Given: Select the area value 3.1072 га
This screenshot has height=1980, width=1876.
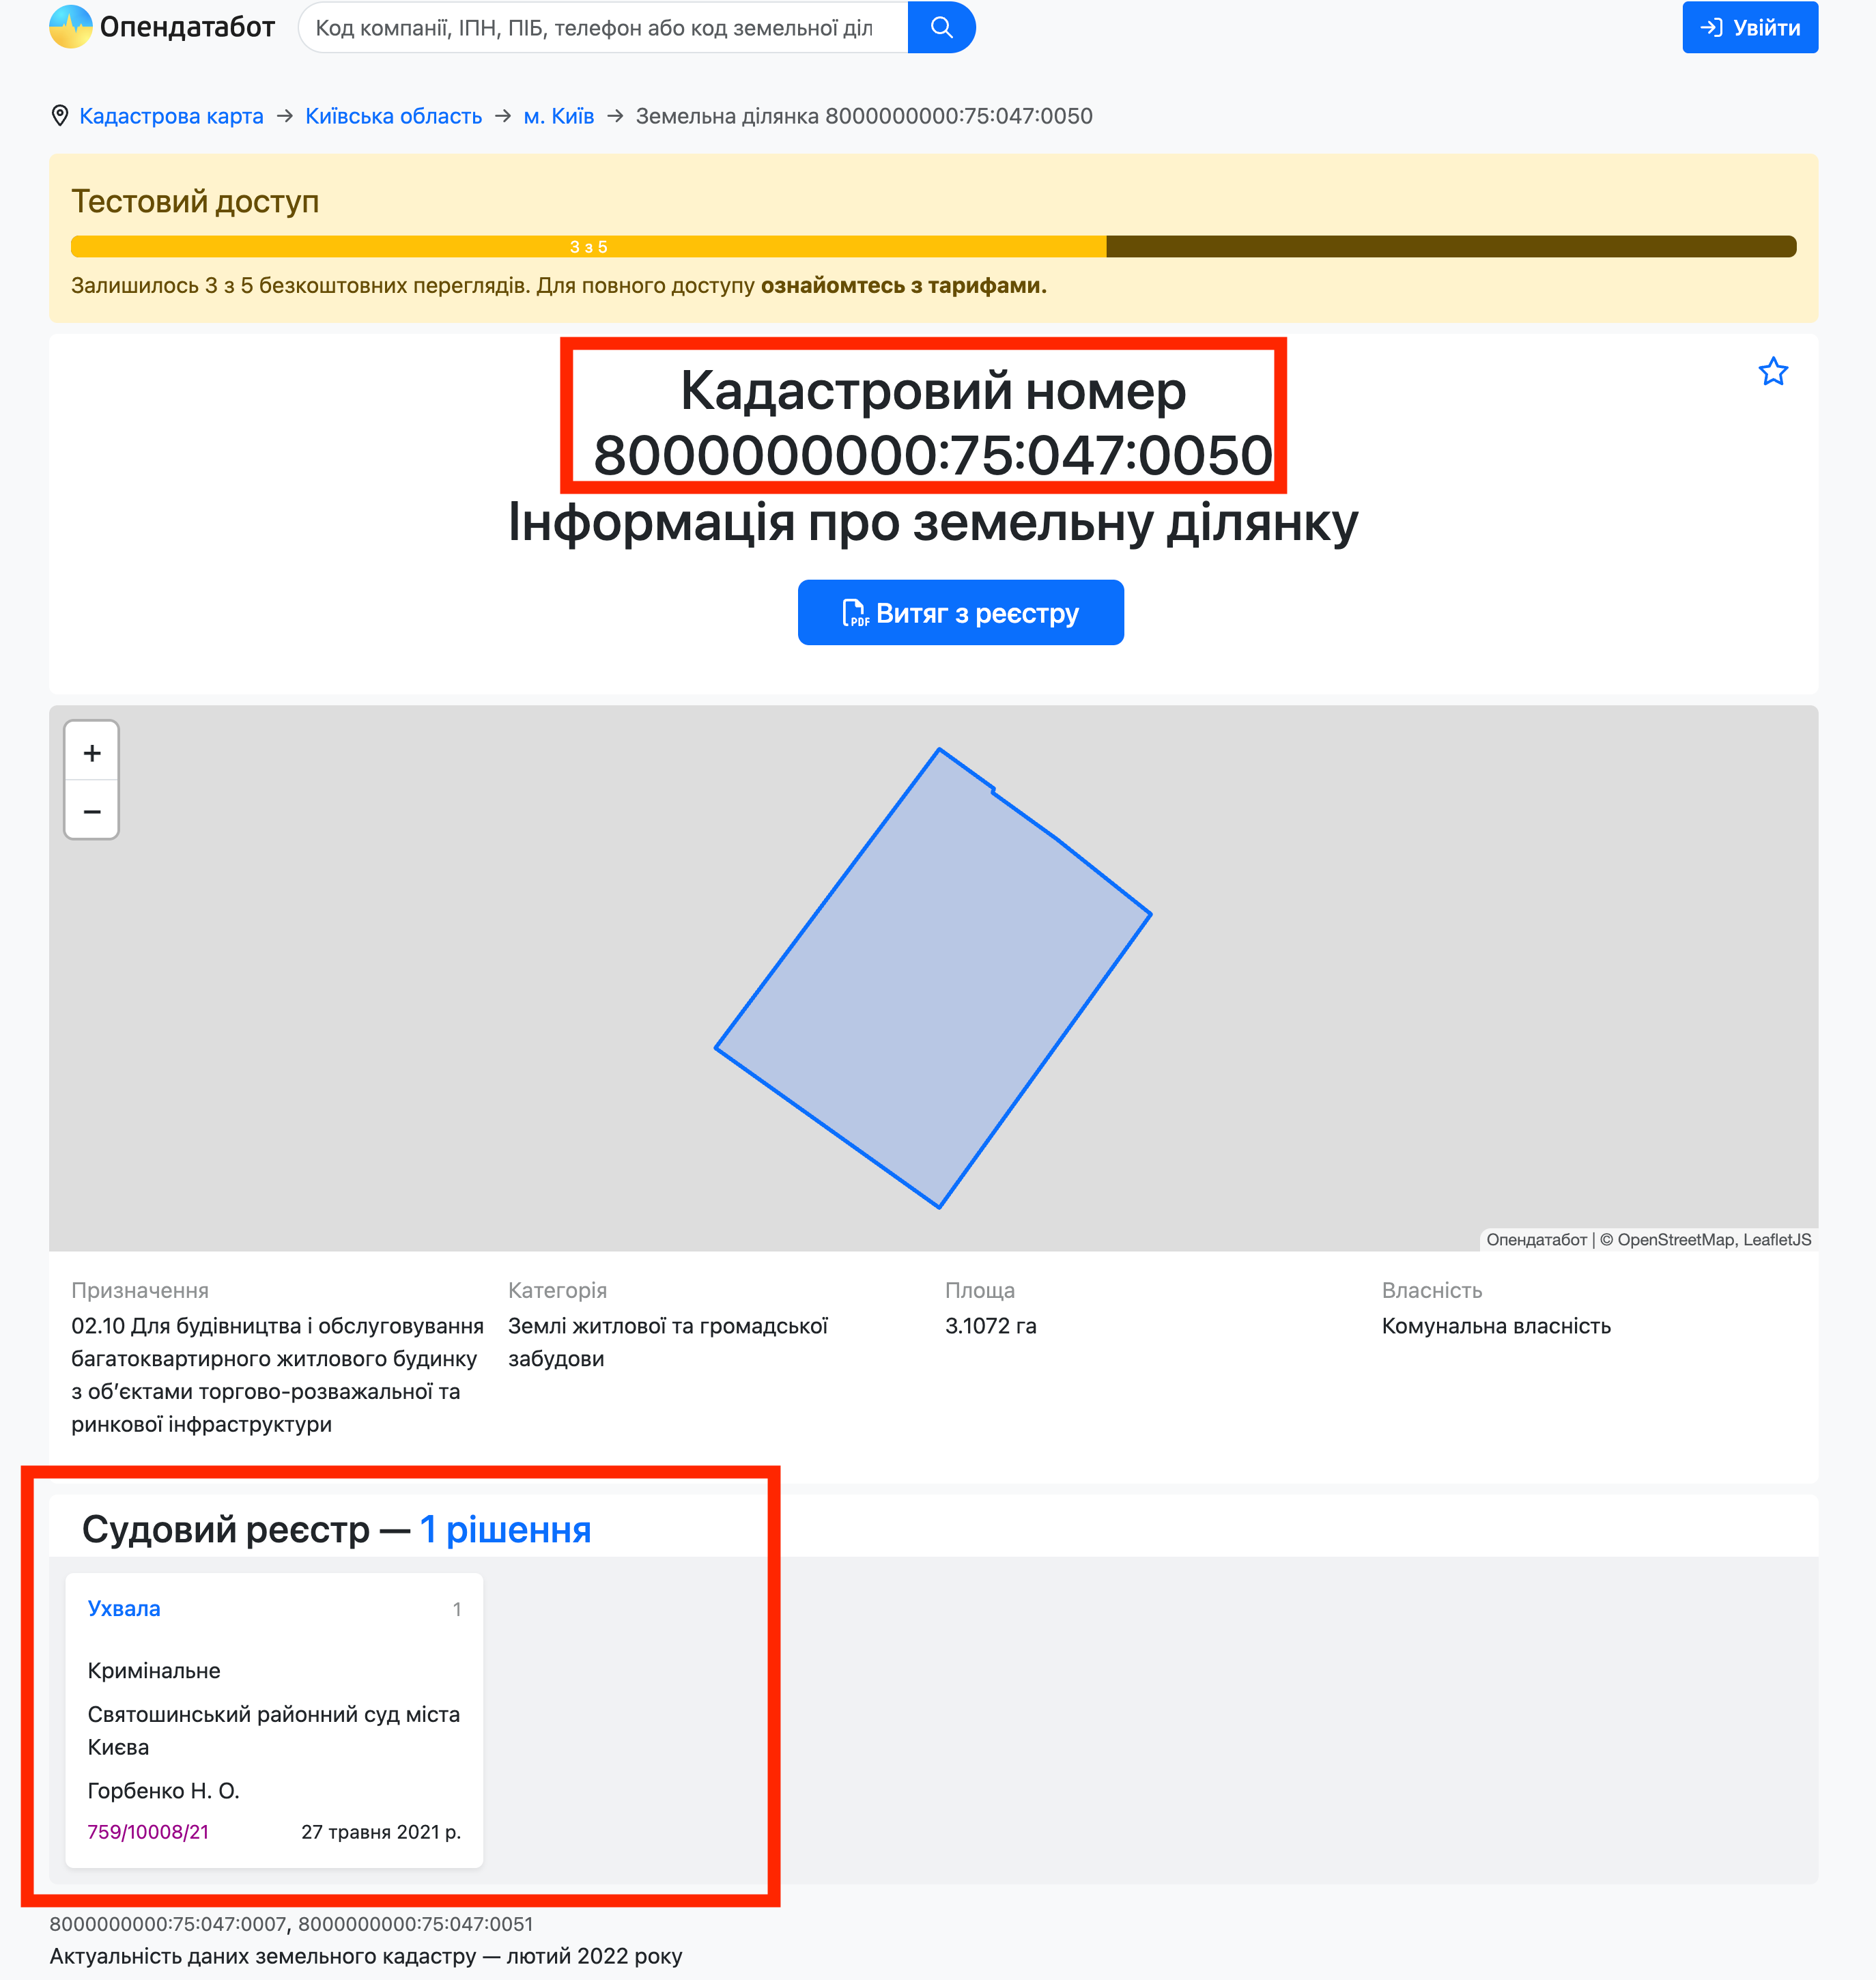Looking at the screenshot, I should [x=991, y=1326].
